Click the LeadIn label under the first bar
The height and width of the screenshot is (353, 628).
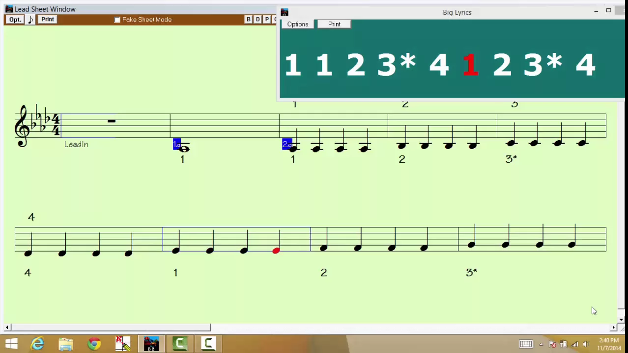point(76,144)
